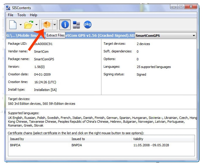Open the File menu
204x166 pixels.
[11, 15]
